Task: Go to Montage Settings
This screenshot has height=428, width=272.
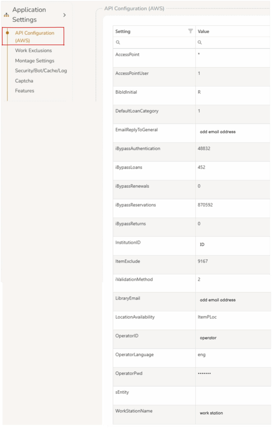Action: [x=35, y=61]
